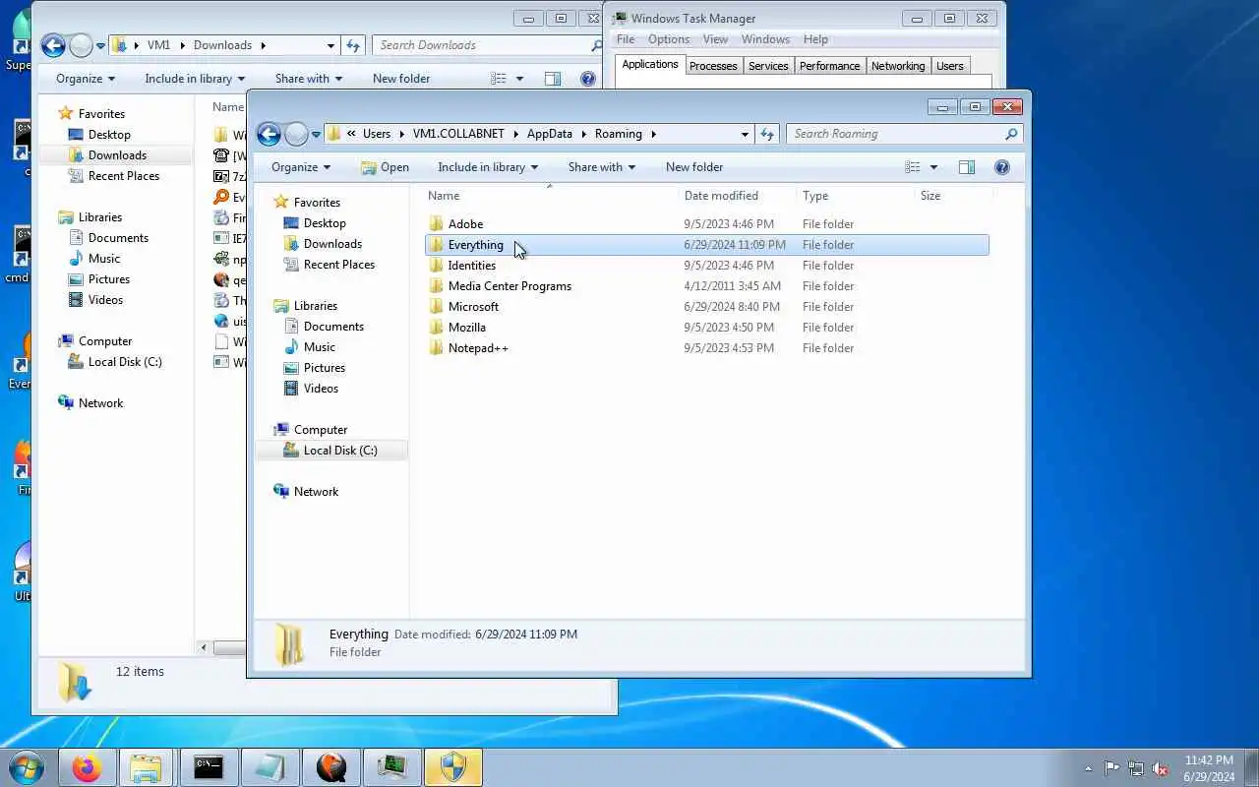The width and height of the screenshot is (1259, 787).
Task: Click New folder in Roaming window
Action: coord(694,167)
